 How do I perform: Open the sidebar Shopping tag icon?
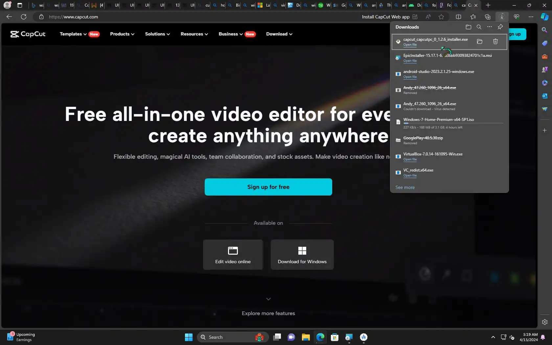coord(545,43)
